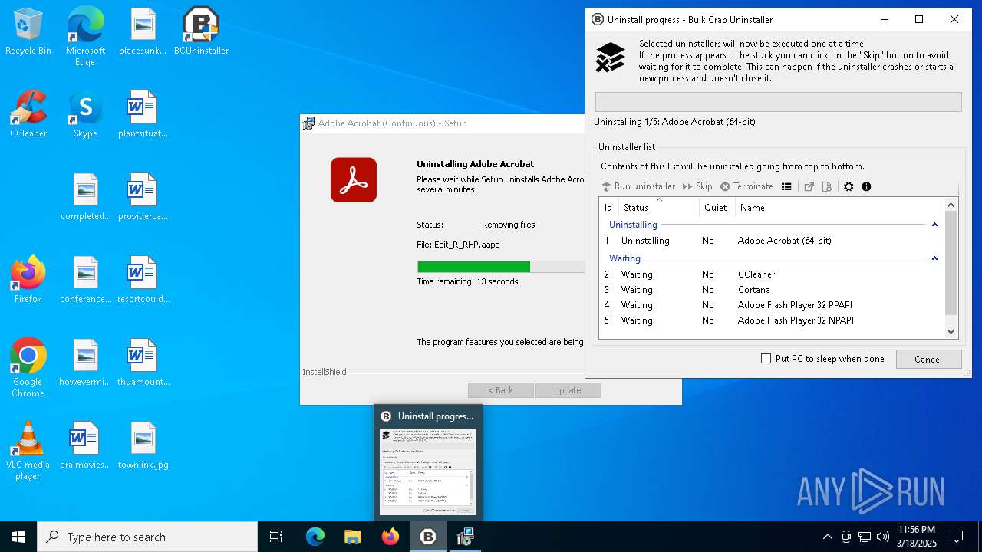The height and width of the screenshot is (552, 982).
Task: Click the Update button in Acrobat Setup
Action: pyautogui.click(x=568, y=390)
